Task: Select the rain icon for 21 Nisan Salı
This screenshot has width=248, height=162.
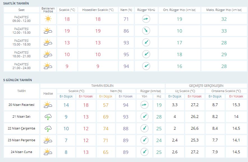Action: tap(48, 117)
